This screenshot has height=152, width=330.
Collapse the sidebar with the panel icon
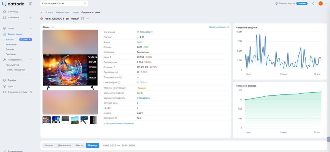click(31, 4)
